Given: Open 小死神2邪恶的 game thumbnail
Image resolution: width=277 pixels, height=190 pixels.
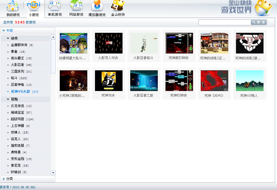Looking at the screenshot, I should [74, 81].
